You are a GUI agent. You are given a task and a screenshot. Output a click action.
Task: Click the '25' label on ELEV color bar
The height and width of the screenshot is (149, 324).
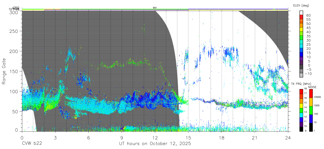click(308, 45)
